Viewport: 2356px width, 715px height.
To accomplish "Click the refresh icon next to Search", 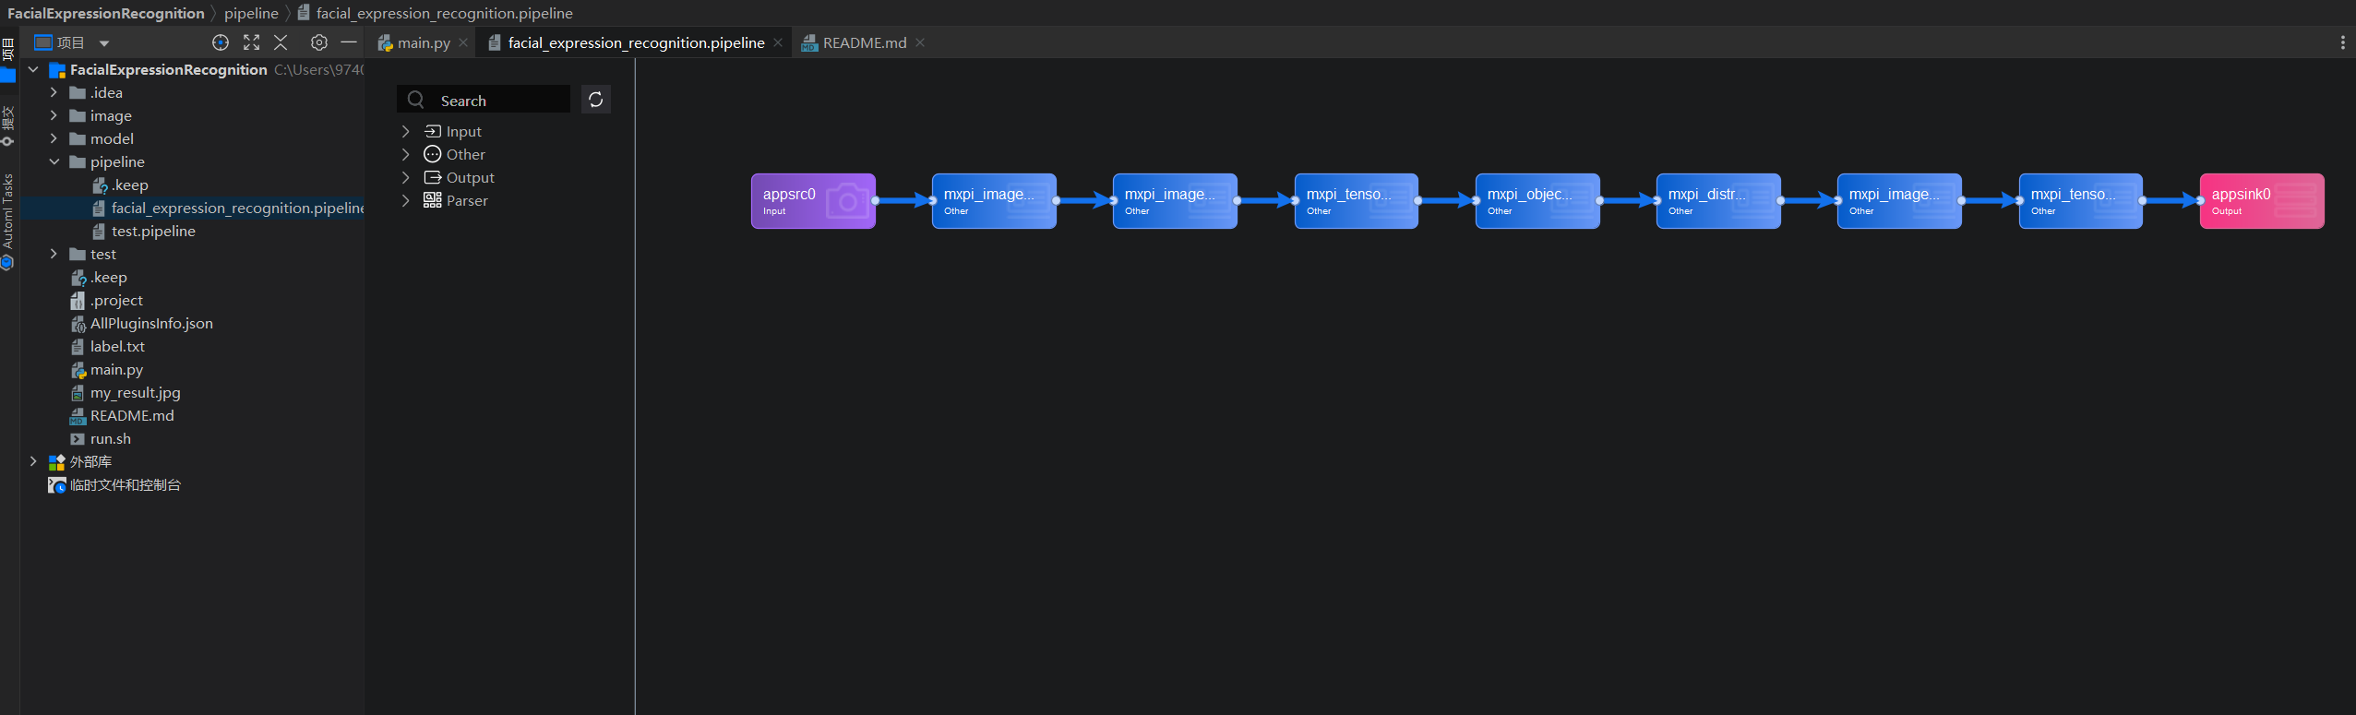I will point(596,100).
